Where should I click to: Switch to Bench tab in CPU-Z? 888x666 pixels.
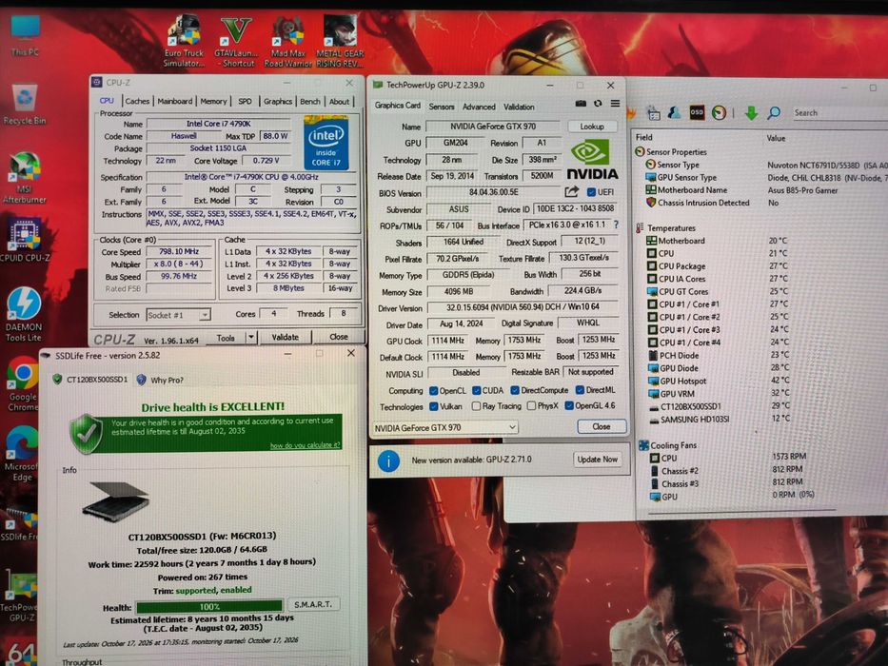pos(309,102)
